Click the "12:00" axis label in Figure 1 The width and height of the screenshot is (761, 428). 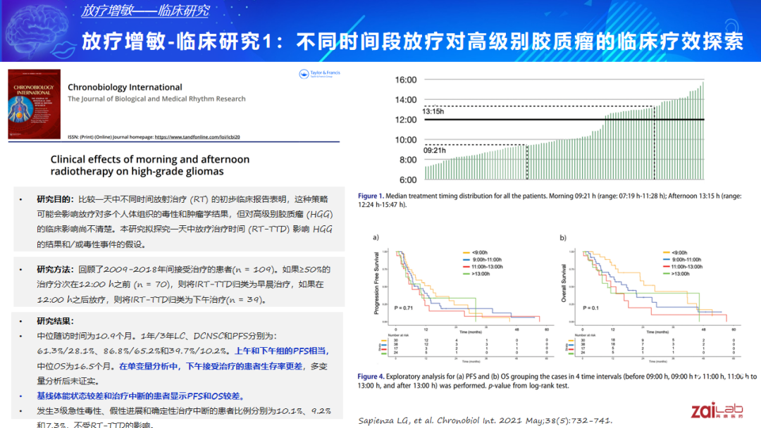tap(406, 120)
